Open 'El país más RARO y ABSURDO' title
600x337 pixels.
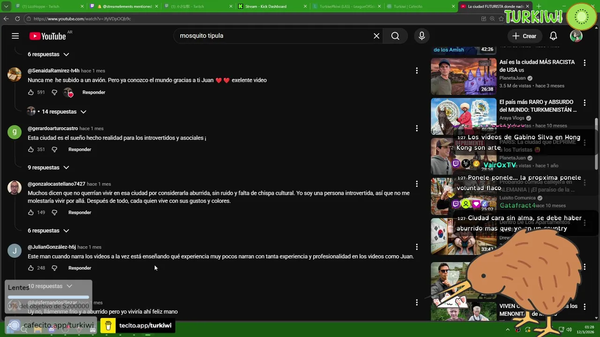(x=538, y=106)
